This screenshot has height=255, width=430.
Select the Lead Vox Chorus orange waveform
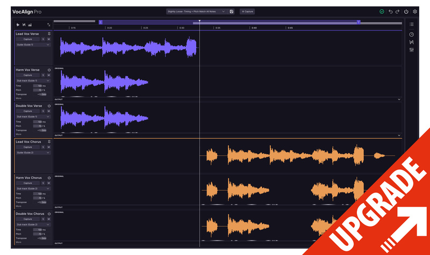click(296, 156)
